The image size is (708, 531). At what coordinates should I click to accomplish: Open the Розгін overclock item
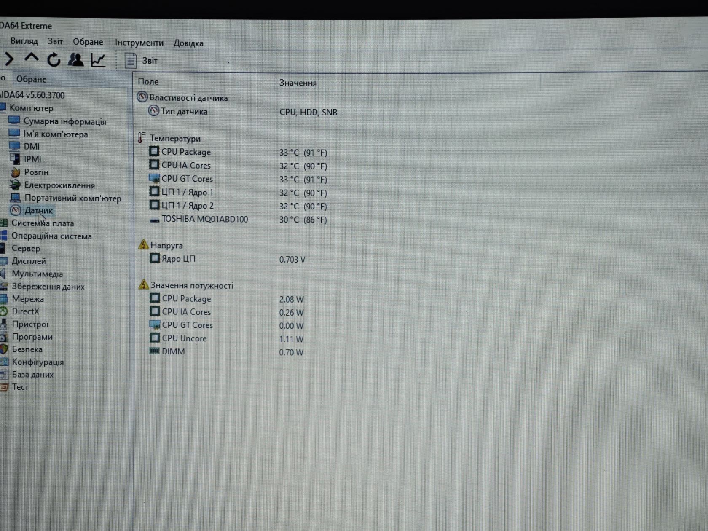[29, 172]
